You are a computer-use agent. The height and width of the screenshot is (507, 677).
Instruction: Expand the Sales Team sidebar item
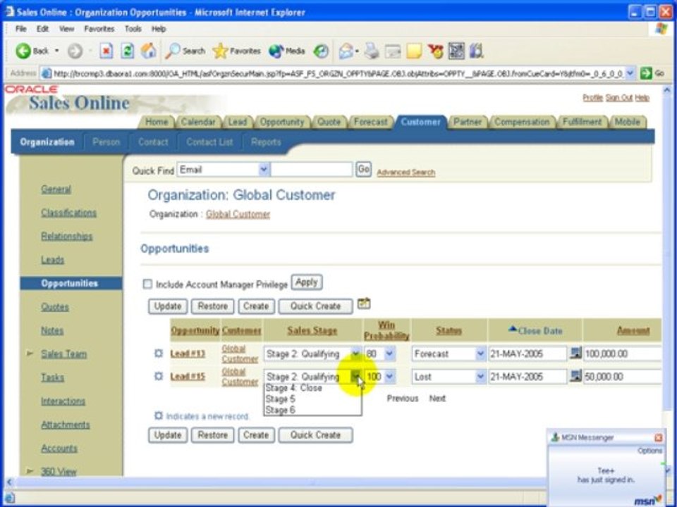[x=30, y=353]
